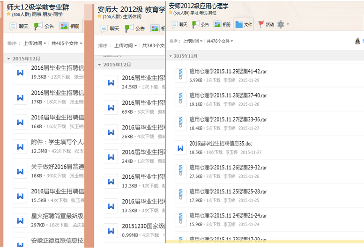Open 共405个文件 dropdown in 师大12级学前专业群
This screenshot has width=364, height=249.
point(67,44)
